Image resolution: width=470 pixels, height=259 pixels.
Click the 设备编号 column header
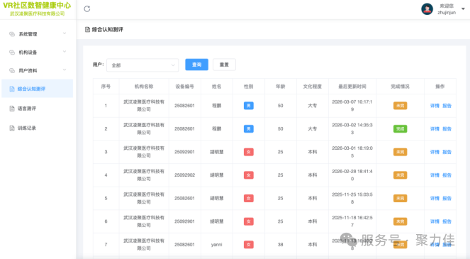pos(184,87)
